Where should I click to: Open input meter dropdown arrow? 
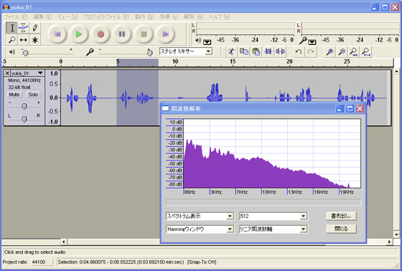(312, 42)
